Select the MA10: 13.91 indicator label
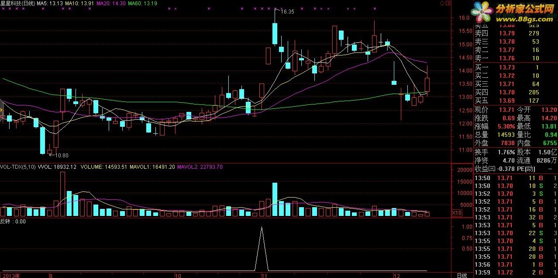Viewport: 558px width, 278px height. pos(79,3)
